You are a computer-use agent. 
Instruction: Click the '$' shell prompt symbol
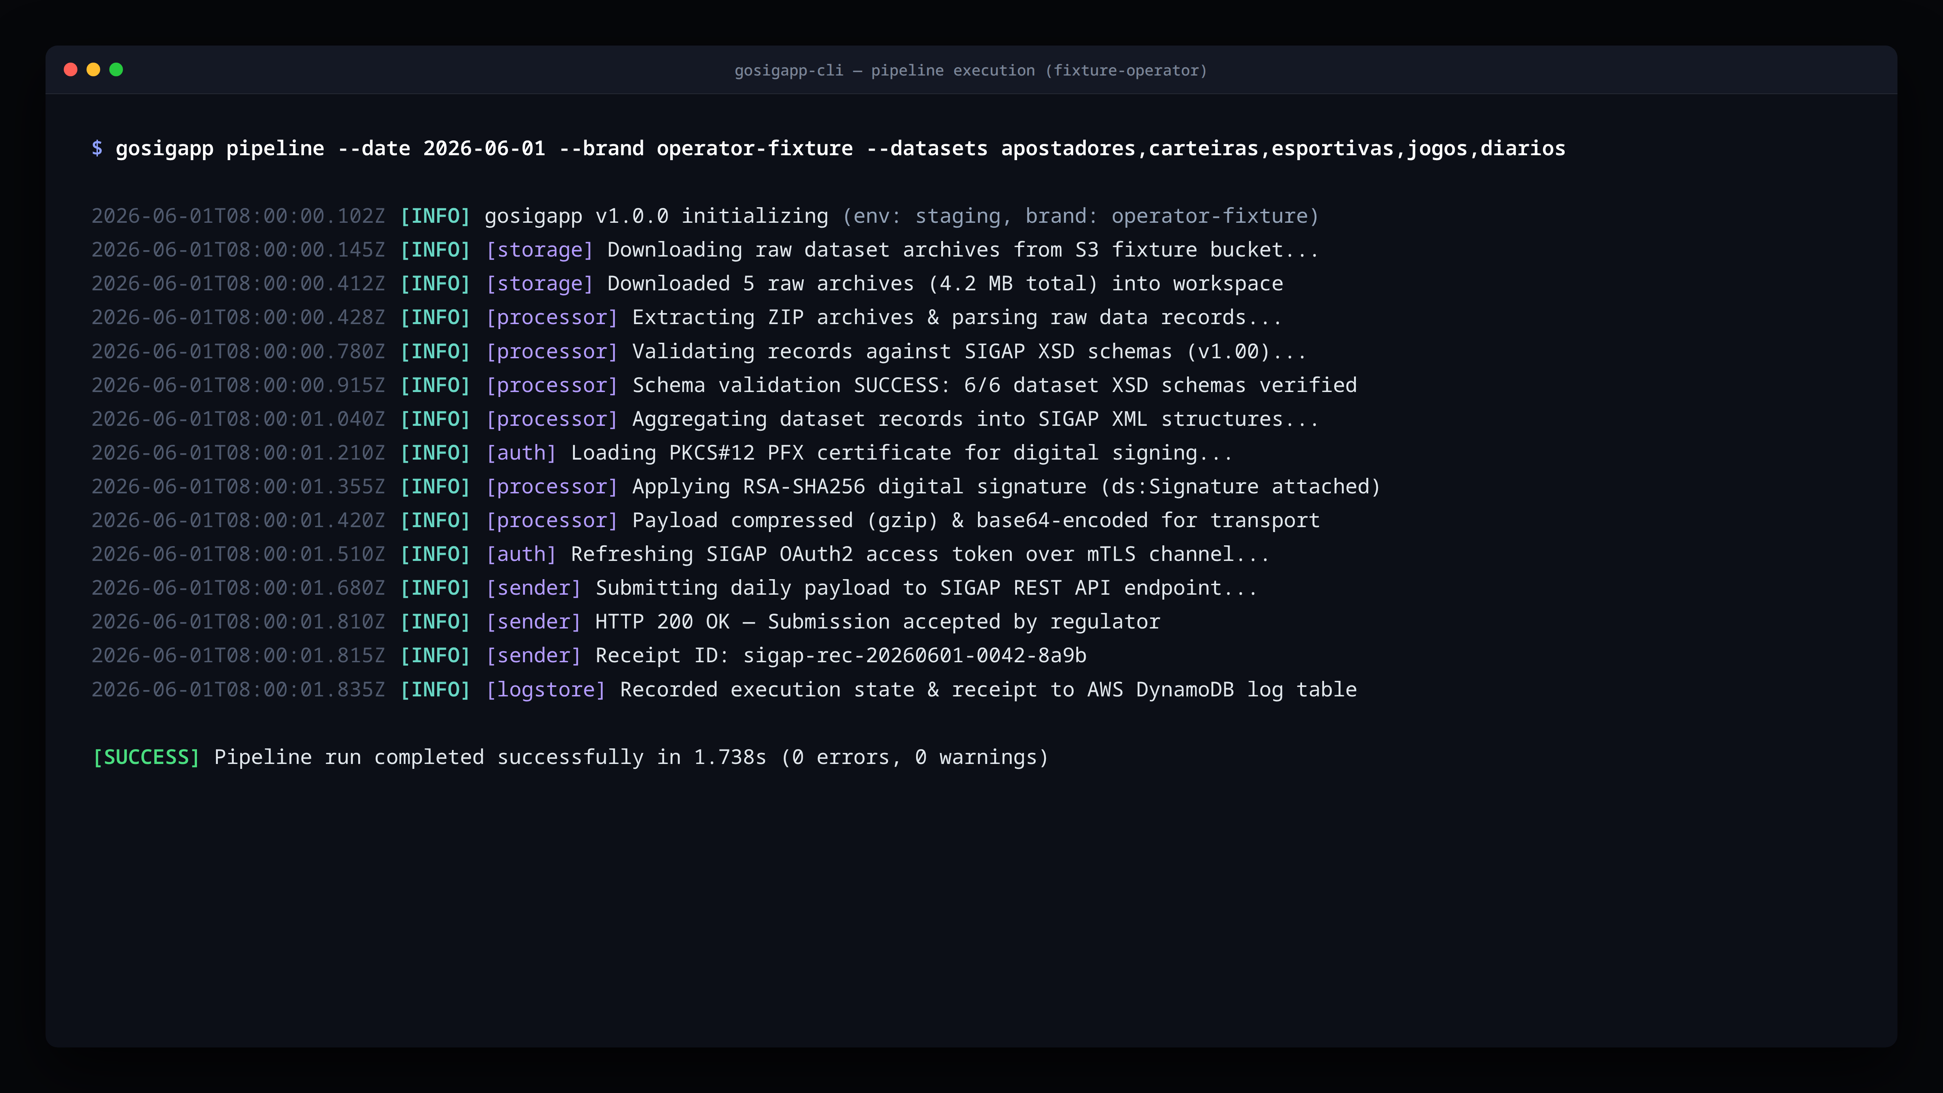pos(97,148)
